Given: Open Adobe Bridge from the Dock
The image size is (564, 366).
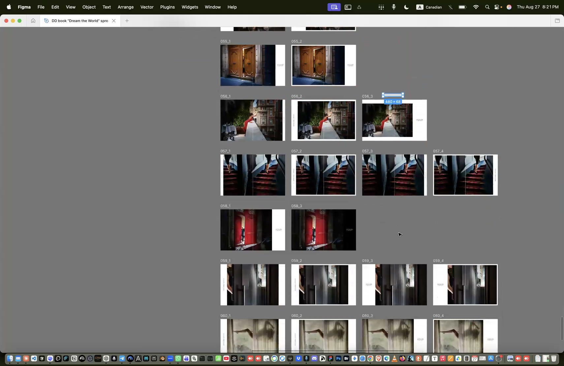Looking at the screenshot, I should [x=346, y=358].
